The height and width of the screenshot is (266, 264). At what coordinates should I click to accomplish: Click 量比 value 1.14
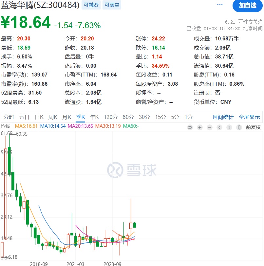157,57
